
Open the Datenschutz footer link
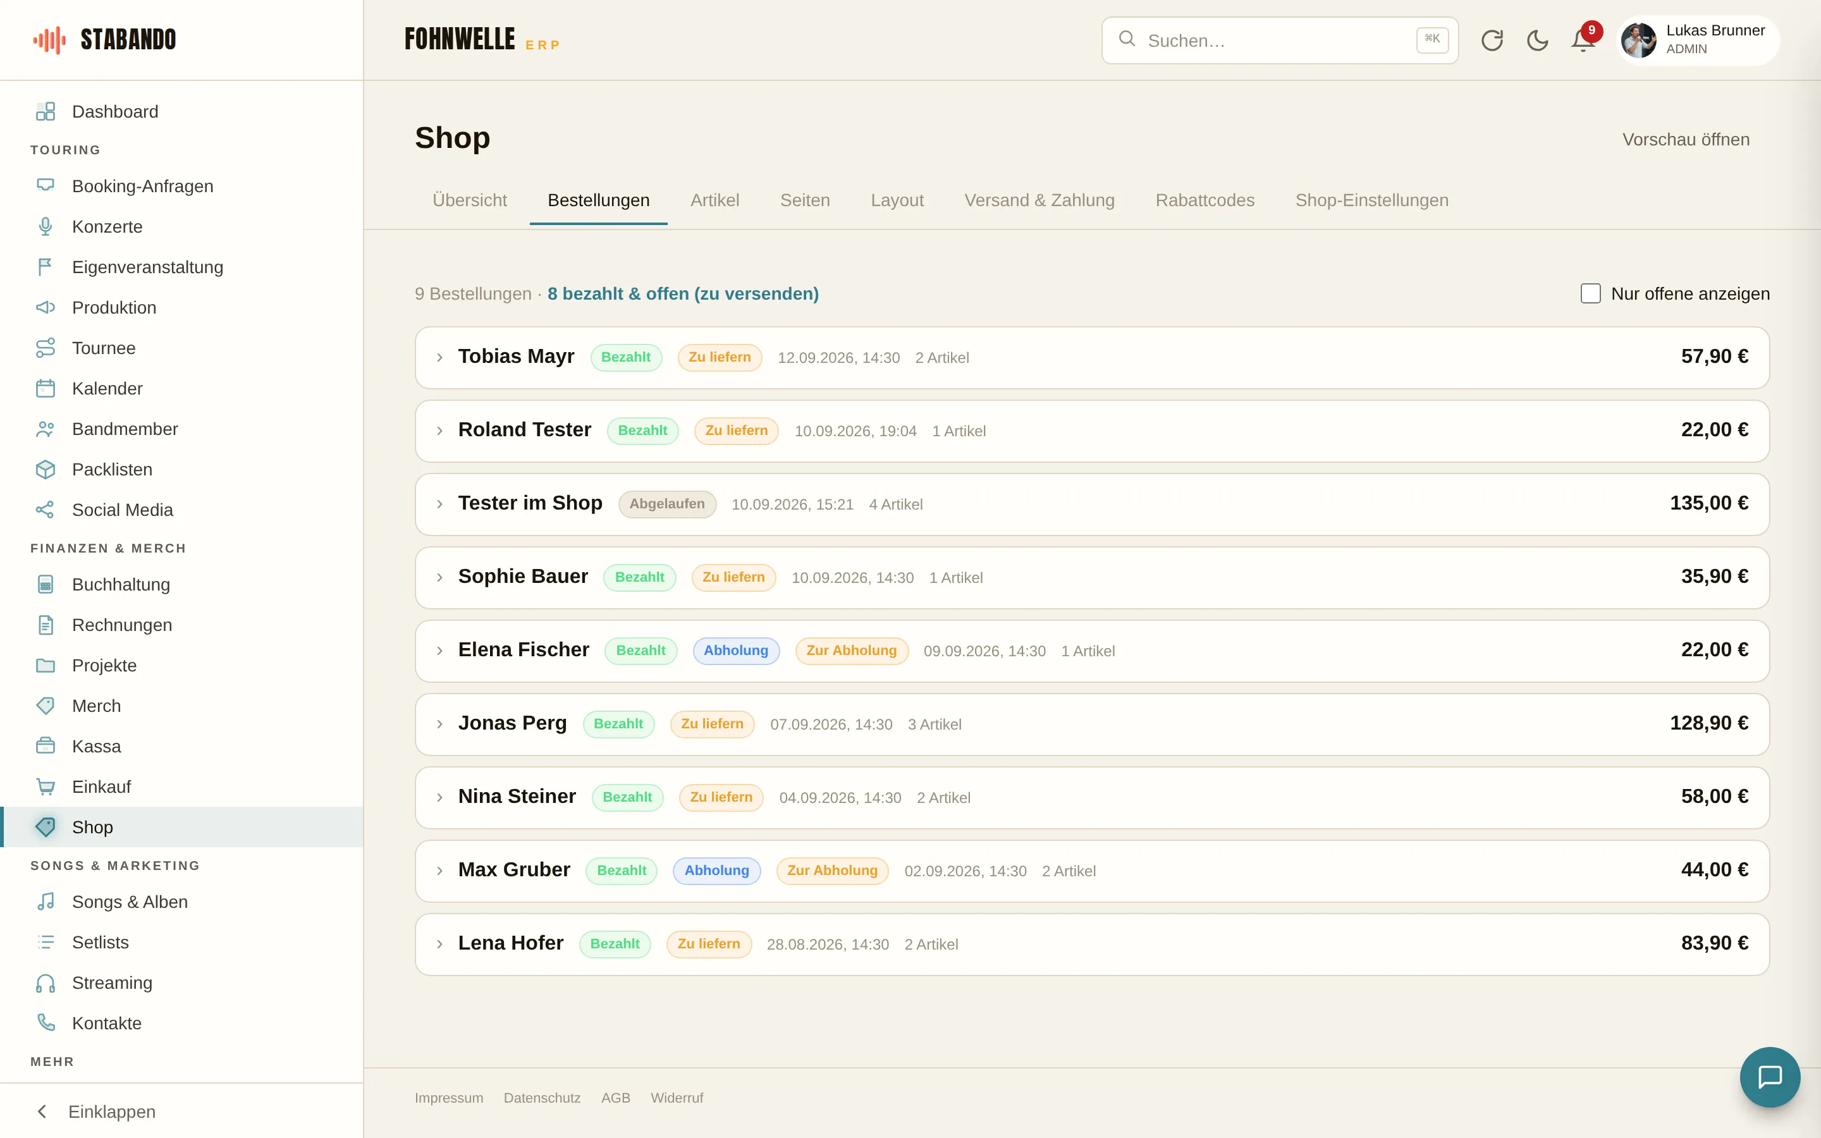542,1098
